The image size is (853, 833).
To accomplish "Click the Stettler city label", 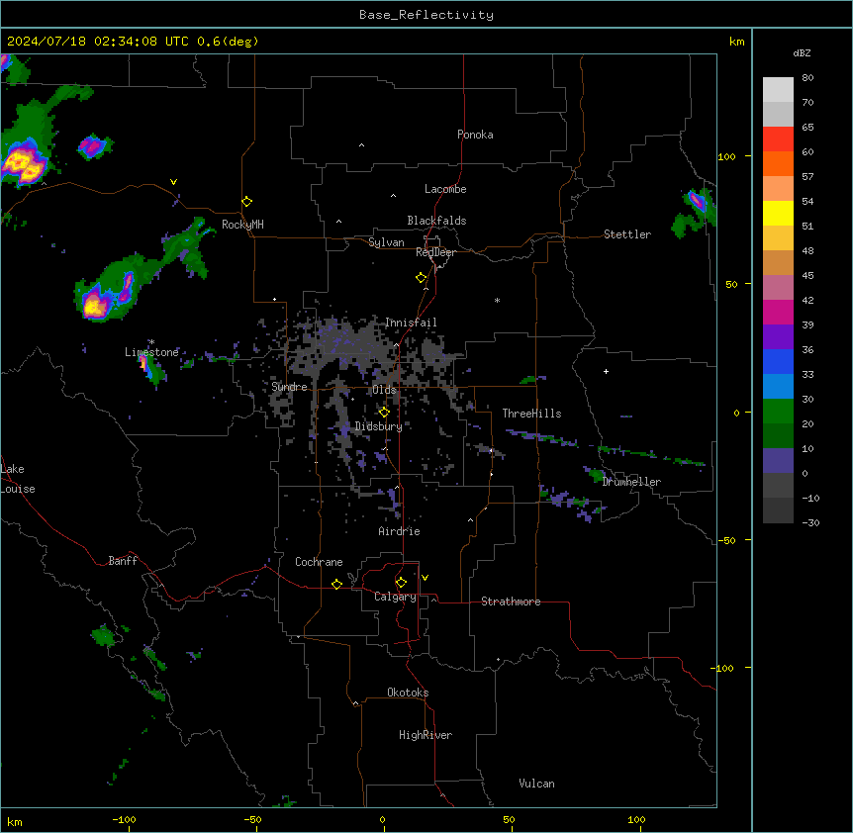I will tap(627, 234).
